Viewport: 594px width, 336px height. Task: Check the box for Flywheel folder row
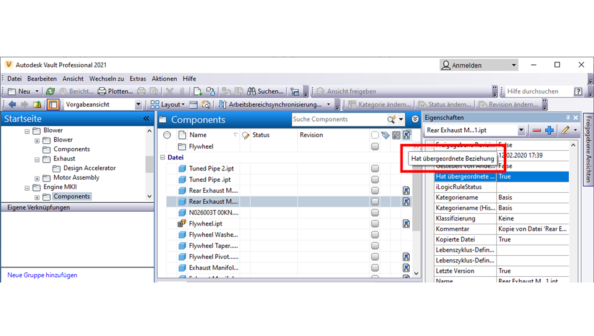375,146
